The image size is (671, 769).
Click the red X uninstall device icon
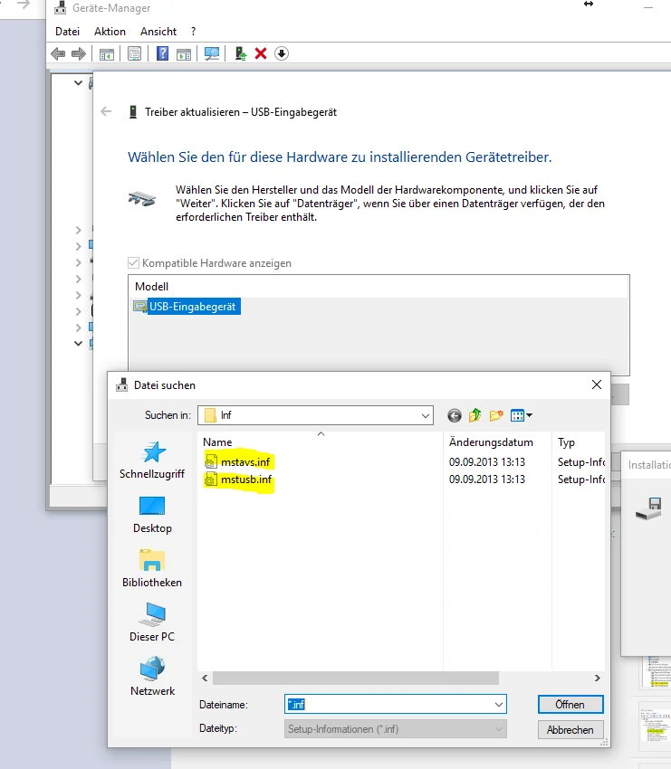point(261,53)
